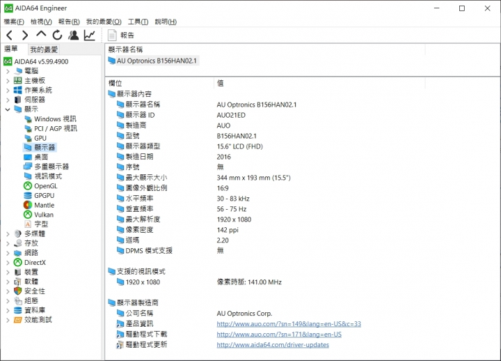The width and height of the screenshot is (501, 361).
Task: Click the 報告 report toolbar button
Action: pyautogui.click(x=121, y=36)
